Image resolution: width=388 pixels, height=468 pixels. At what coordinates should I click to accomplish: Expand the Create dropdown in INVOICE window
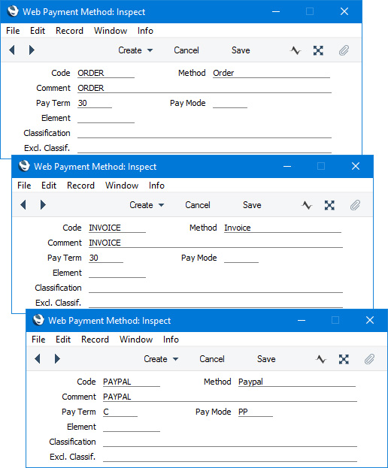[147, 205]
